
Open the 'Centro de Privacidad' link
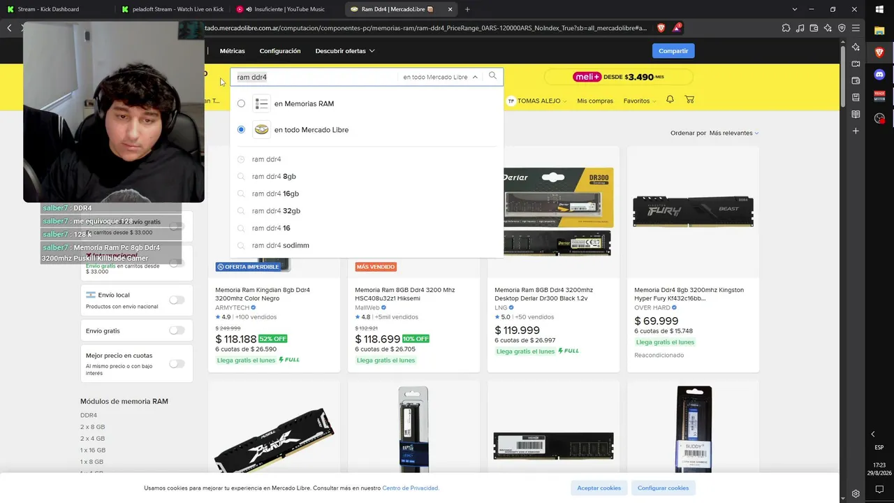tap(411, 488)
